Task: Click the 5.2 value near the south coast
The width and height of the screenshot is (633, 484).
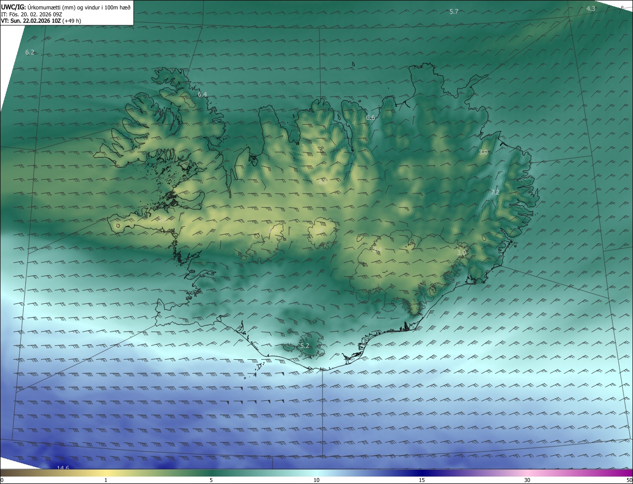Action: pyautogui.click(x=305, y=346)
